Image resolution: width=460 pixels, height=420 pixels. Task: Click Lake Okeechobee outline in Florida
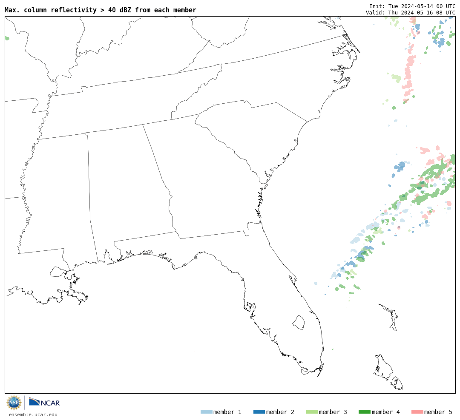[299, 323]
